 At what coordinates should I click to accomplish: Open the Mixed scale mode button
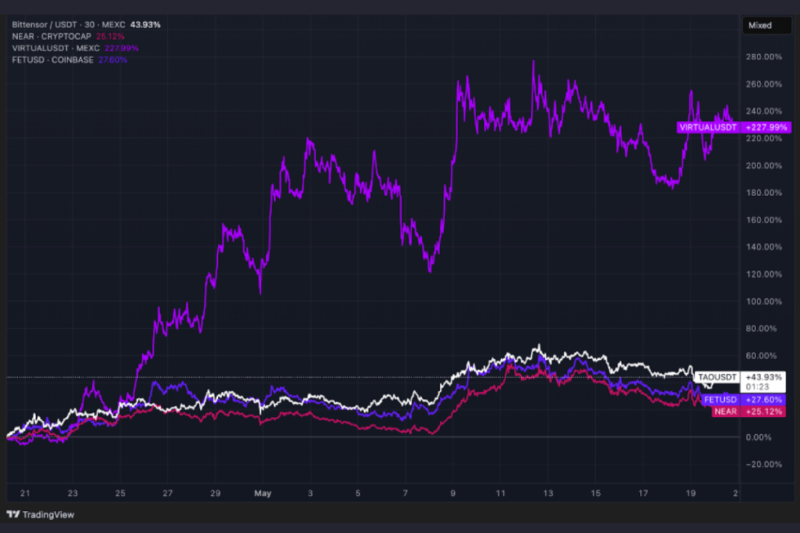[x=767, y=25]
